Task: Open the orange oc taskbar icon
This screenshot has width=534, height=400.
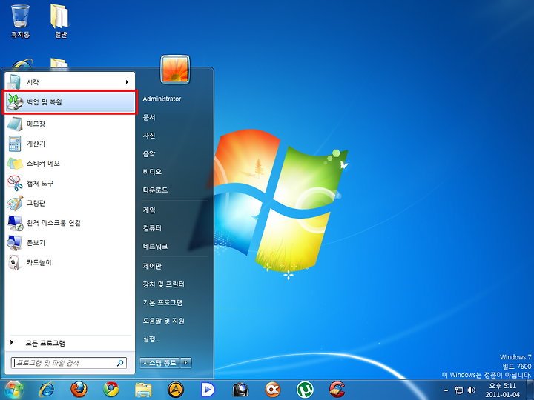Action: pos(273,390)
